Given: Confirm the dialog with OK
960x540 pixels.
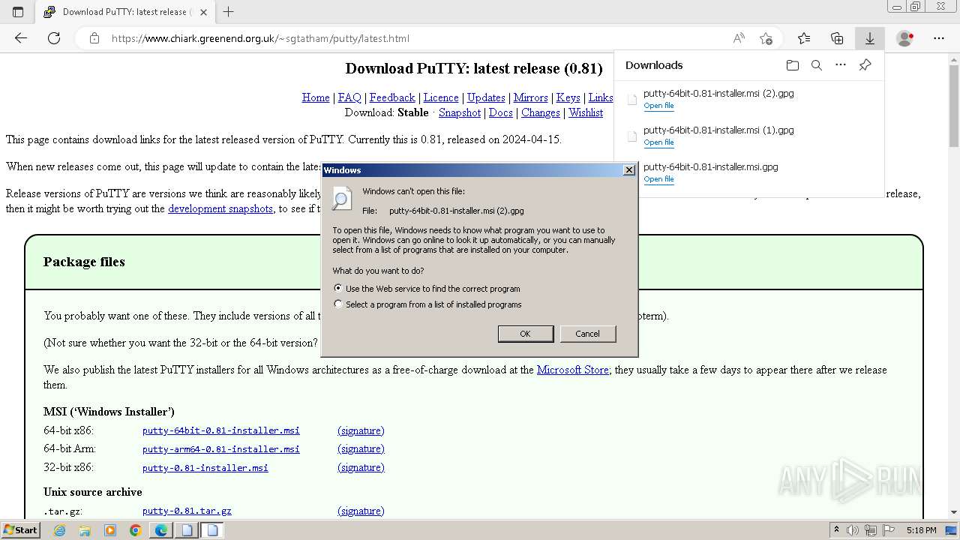Looking at the screenshot, I should [x=525, y=334].
